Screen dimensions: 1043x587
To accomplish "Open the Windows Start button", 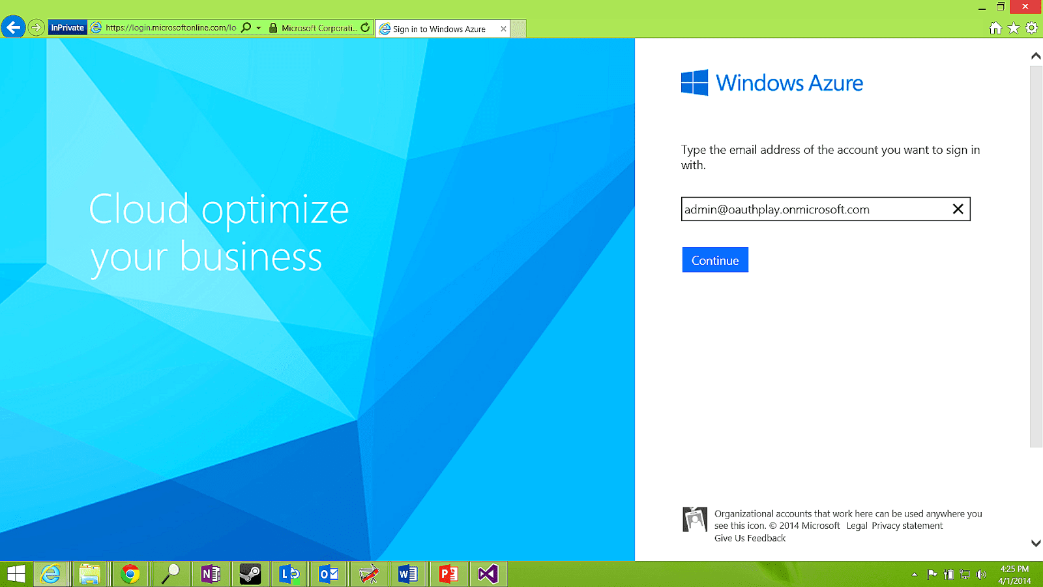I will point(16,574).
